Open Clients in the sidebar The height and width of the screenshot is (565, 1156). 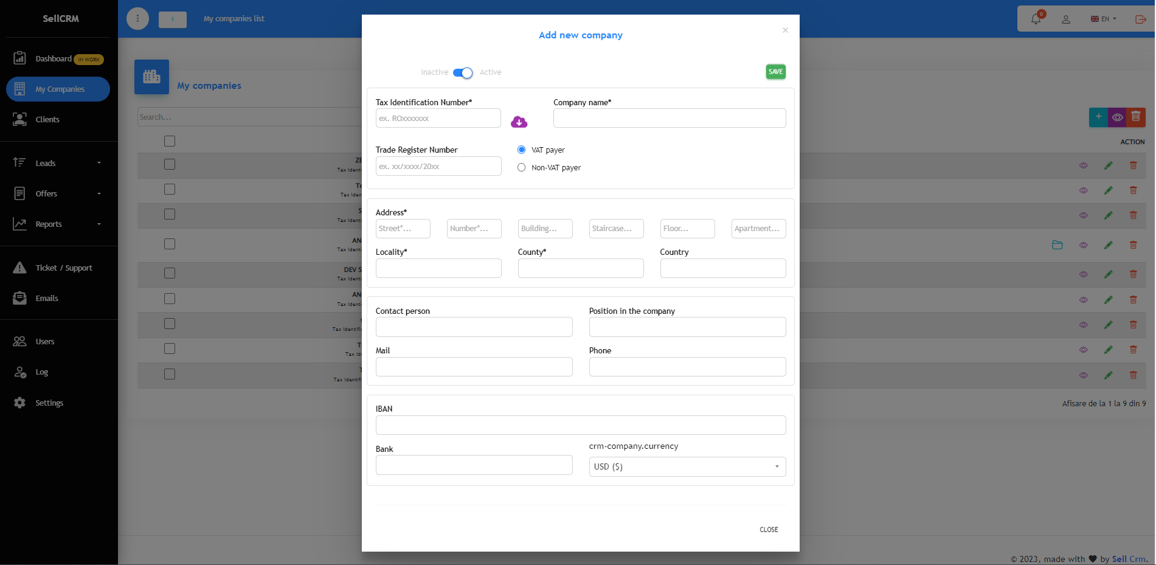pos(47,119)
